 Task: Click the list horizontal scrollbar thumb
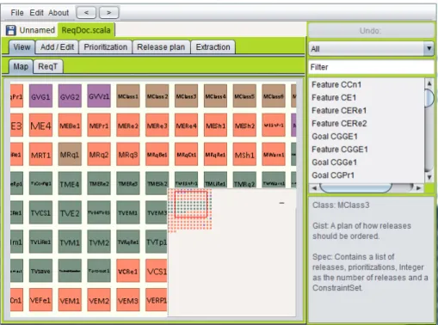[x=355, y=188]
